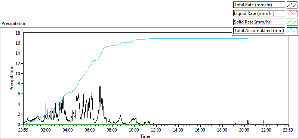299x139 pixels.
Task: Click the vertical 'Precipitation' y-axis label
Action: 12,78
